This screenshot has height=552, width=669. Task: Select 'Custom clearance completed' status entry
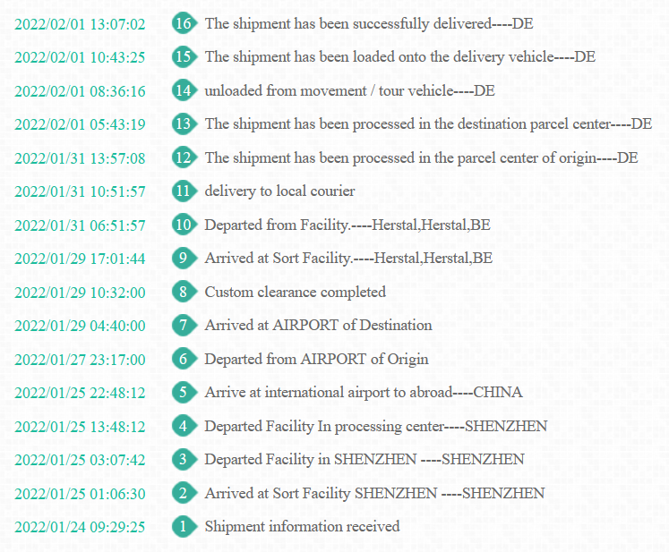point(296,292)
